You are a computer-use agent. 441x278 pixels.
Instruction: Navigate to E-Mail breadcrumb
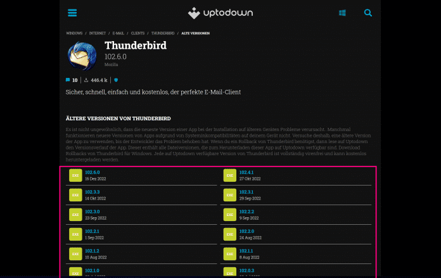[x=120, y=33]
